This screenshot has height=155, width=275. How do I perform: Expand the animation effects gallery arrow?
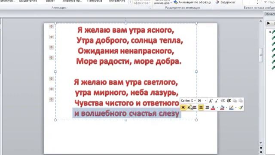tap(130, 2)
